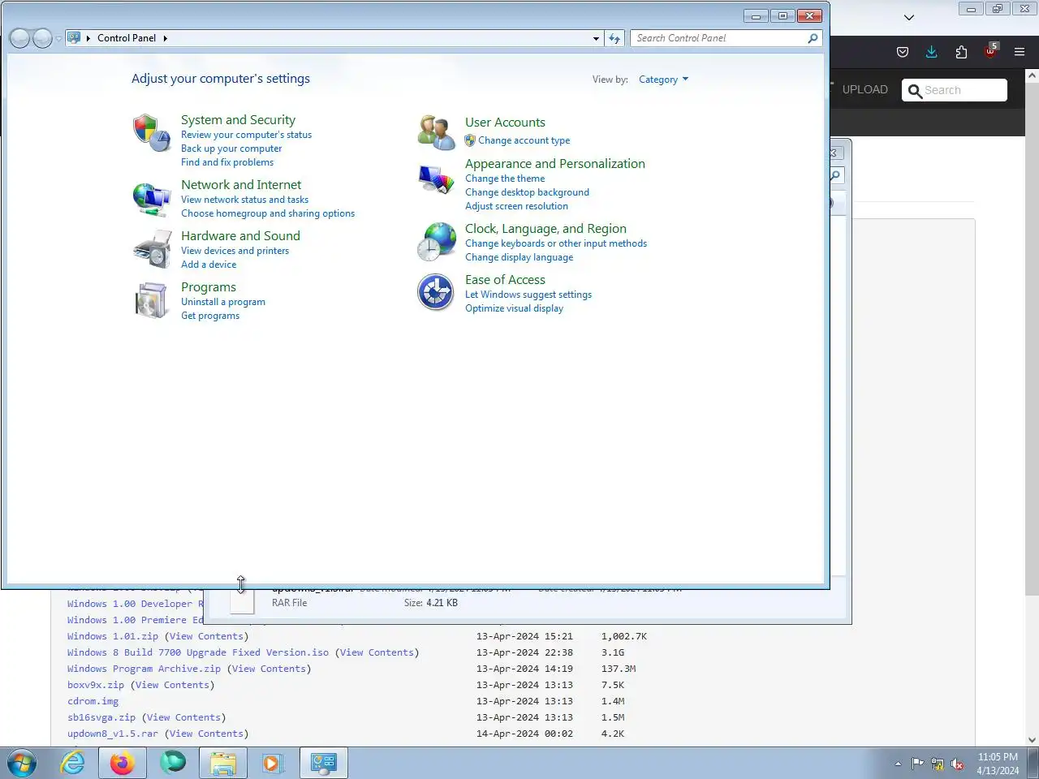This screenshot has height=779, width=1039.
Task: Switch to Firefox on the taskbar
Action: (123, 763)
